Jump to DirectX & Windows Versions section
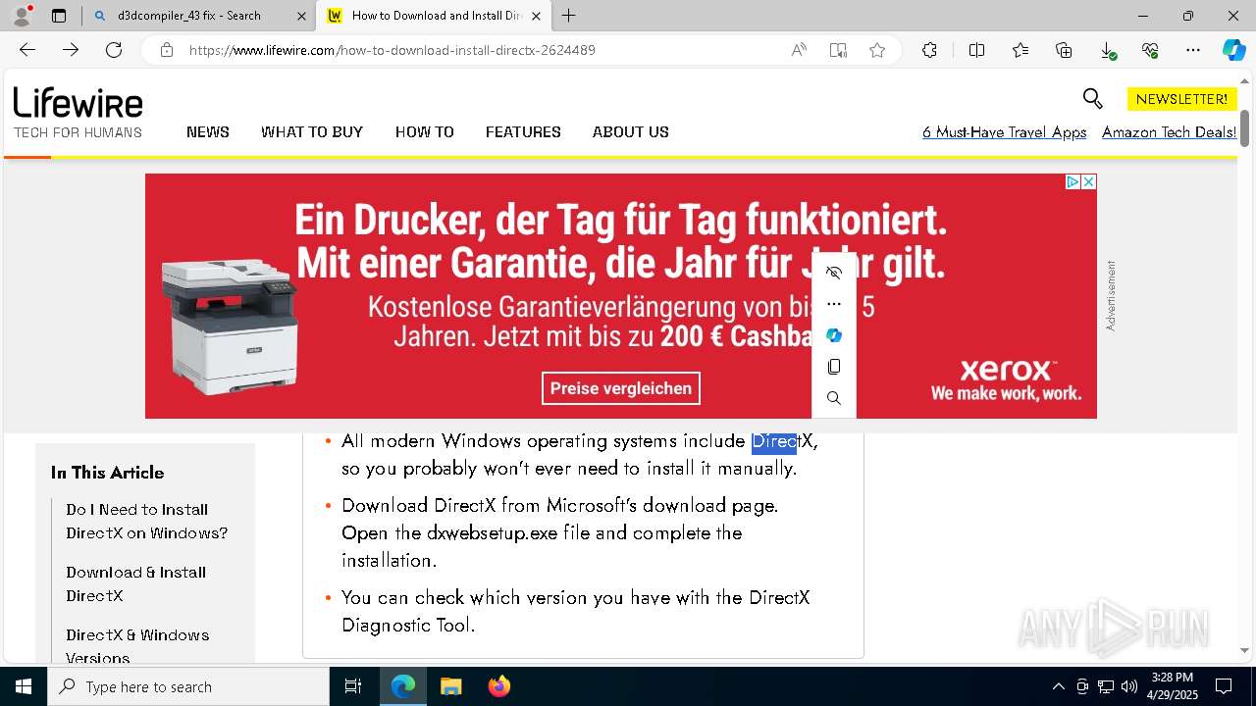 pyautogui.click(x=137, y=646)
